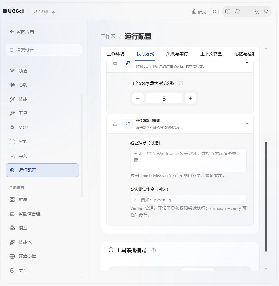Screen dimensions: 279x286
Task: Collapse the Story retry limit section chevron
Action: pyautogui.click(x=247, y=63)
